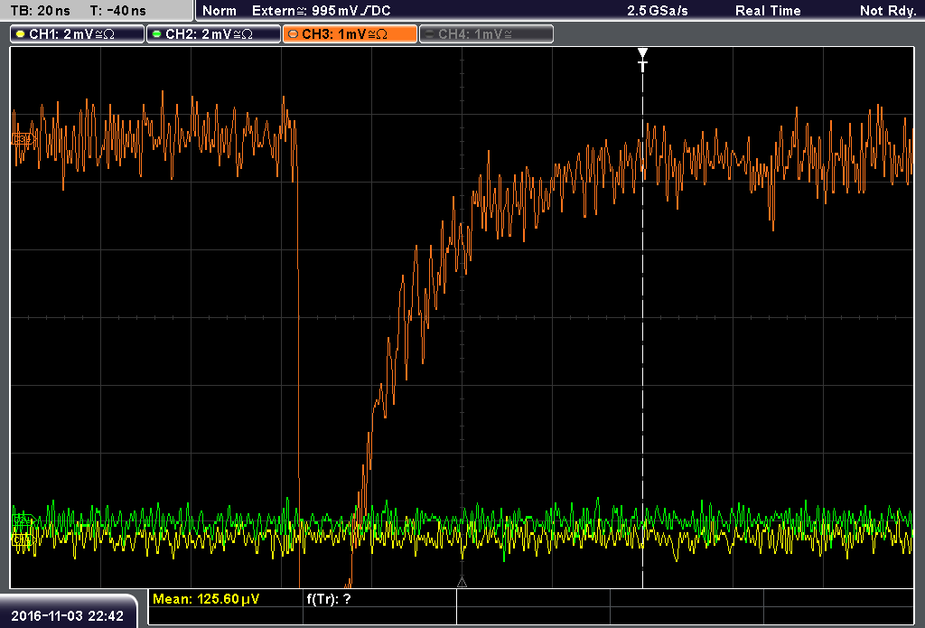The height and width of the screenshot is (628, 925).
Task: Click the TB: 20 ns timebase readout
Action: pyautogui.click(x=40, y=11)
